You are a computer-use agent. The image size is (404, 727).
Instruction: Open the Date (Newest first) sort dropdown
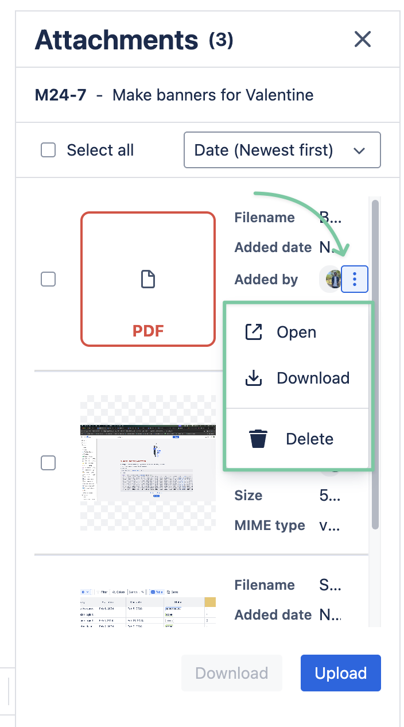click(x=282, y=150)
